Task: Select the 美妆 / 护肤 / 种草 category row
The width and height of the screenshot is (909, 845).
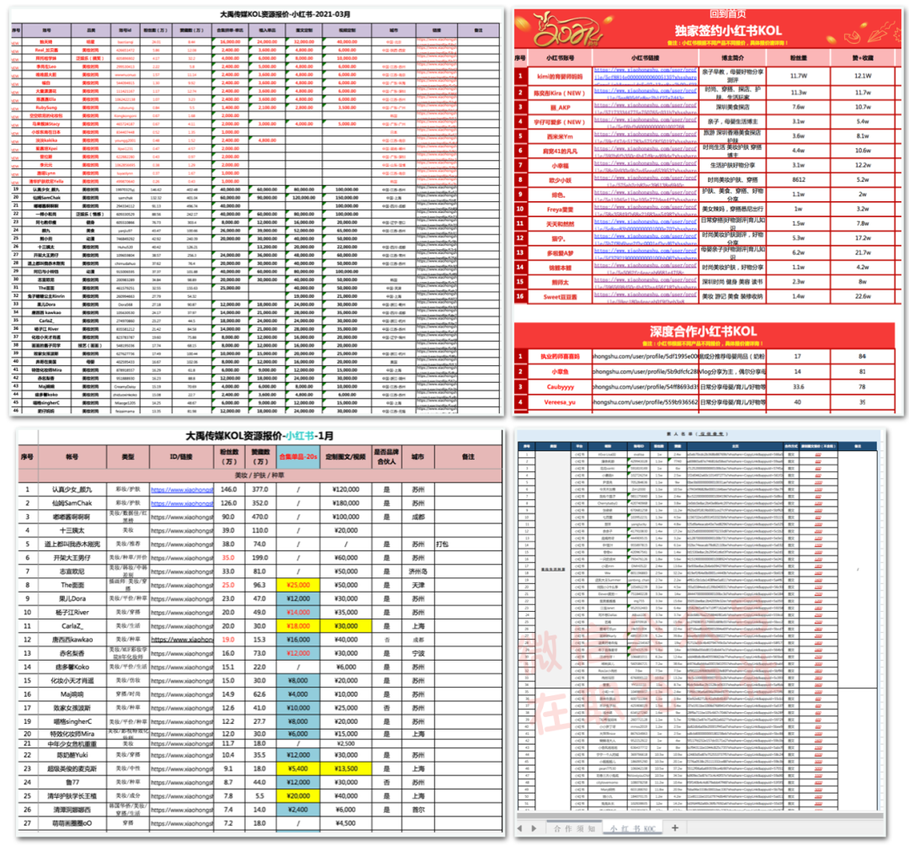Action: [260, 476]
